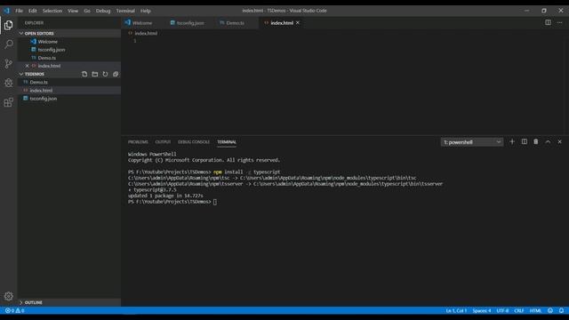
Task: Create a new folder in TSDEMOS
Action: (95, 74)
